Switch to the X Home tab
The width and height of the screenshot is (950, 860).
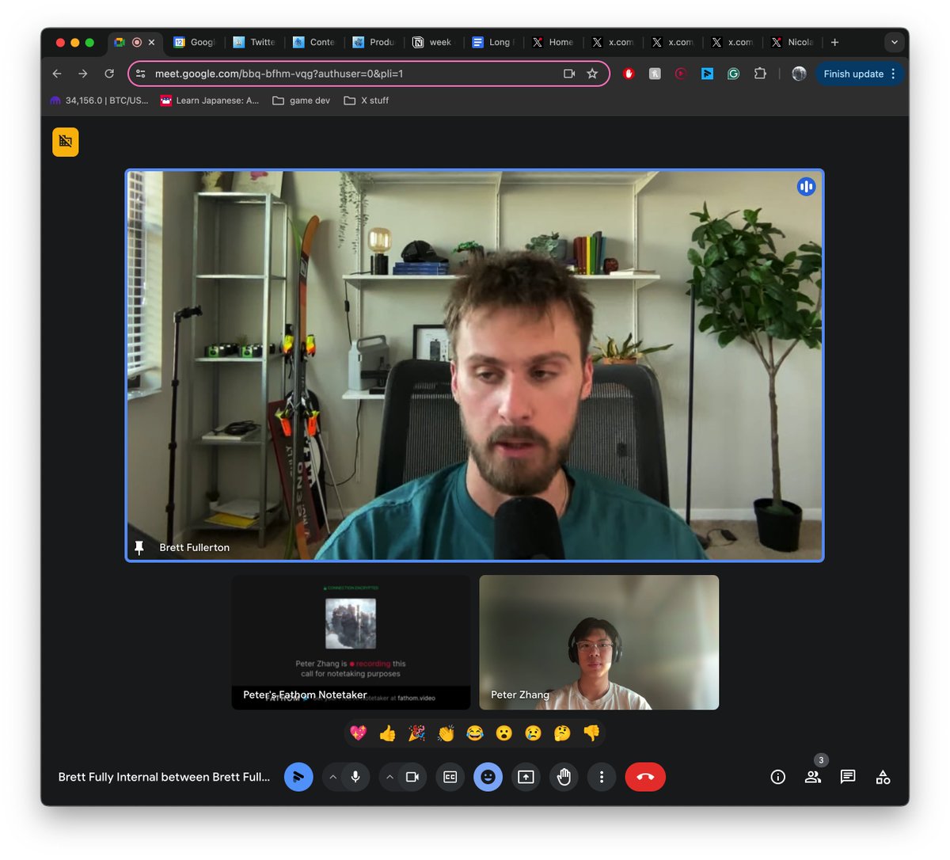553,42
